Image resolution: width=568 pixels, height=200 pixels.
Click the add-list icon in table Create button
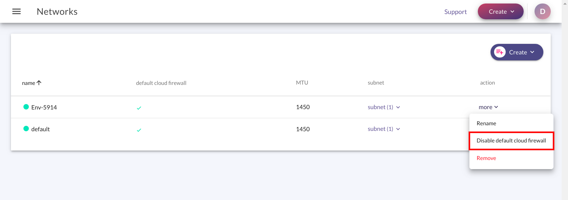(500, 52)
